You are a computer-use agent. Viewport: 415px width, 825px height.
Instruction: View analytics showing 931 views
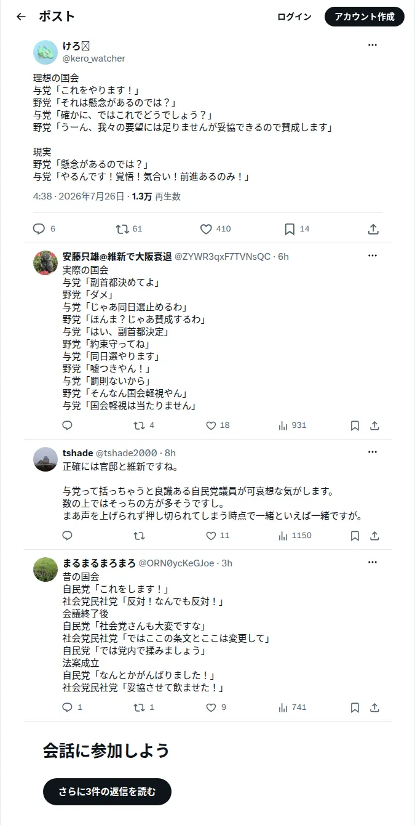click(292, 425)
